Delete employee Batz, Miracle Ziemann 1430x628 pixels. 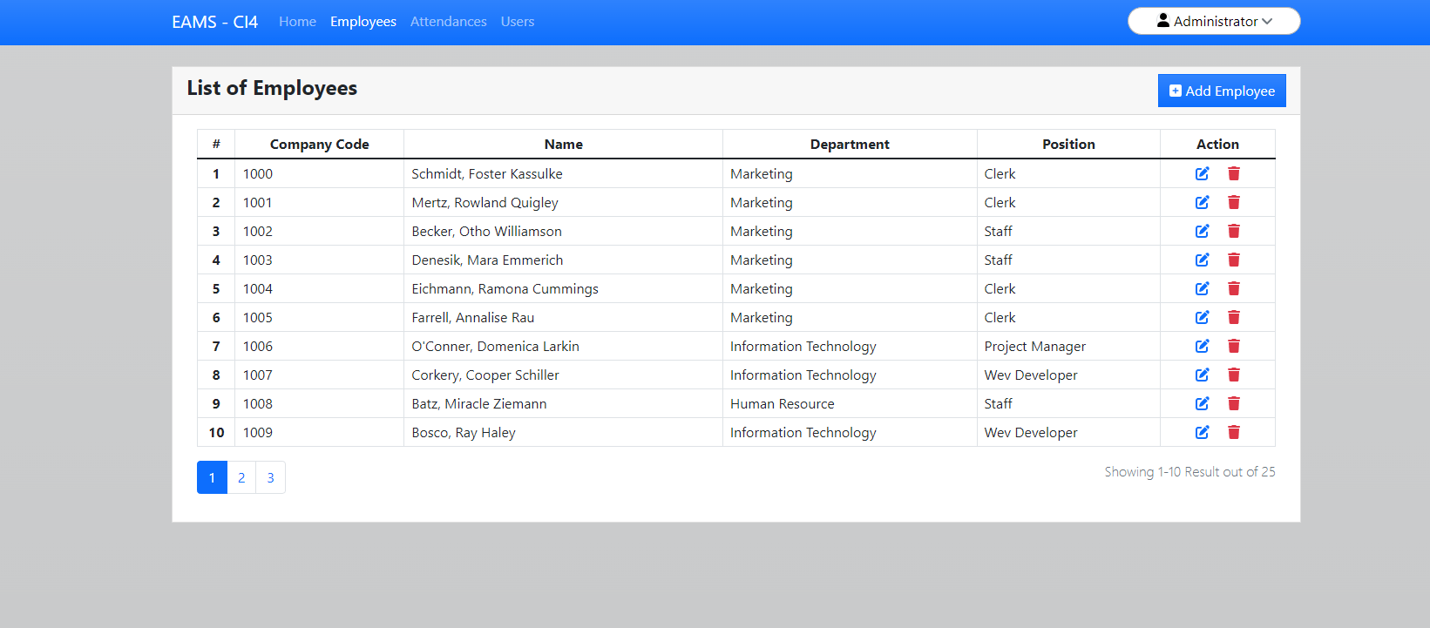point(1234,403)
